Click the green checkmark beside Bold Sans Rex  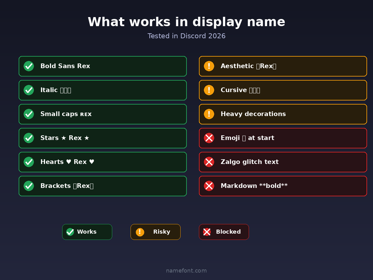click(29, 66)
